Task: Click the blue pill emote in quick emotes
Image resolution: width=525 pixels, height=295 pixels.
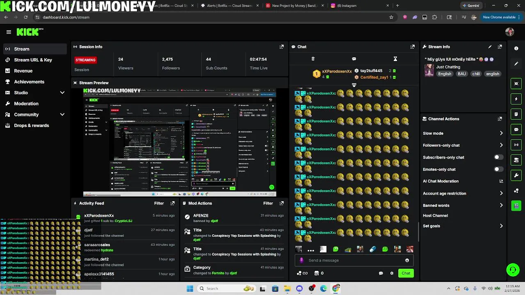Action: click(372, 249)
